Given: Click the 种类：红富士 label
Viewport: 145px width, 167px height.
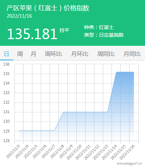Looking at the screenshot, I should (99, 27).
